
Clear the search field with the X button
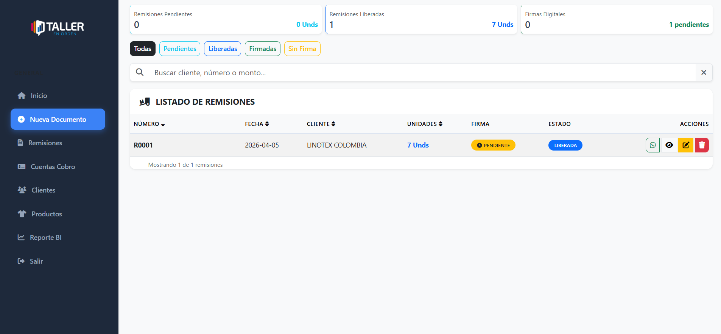click(x=704, y=73)
